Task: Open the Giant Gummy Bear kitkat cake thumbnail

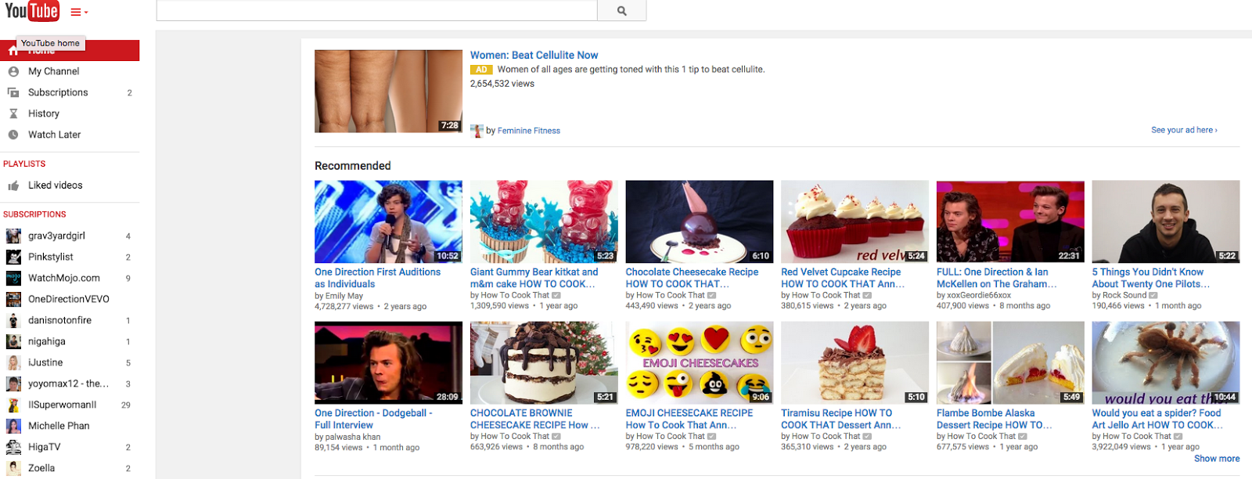Action: point(544,221)
